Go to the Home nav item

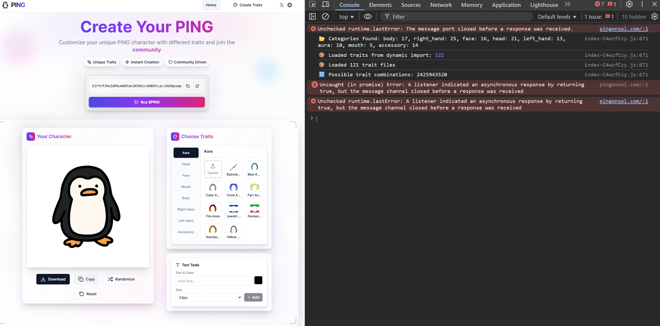(x=211, y=5)
